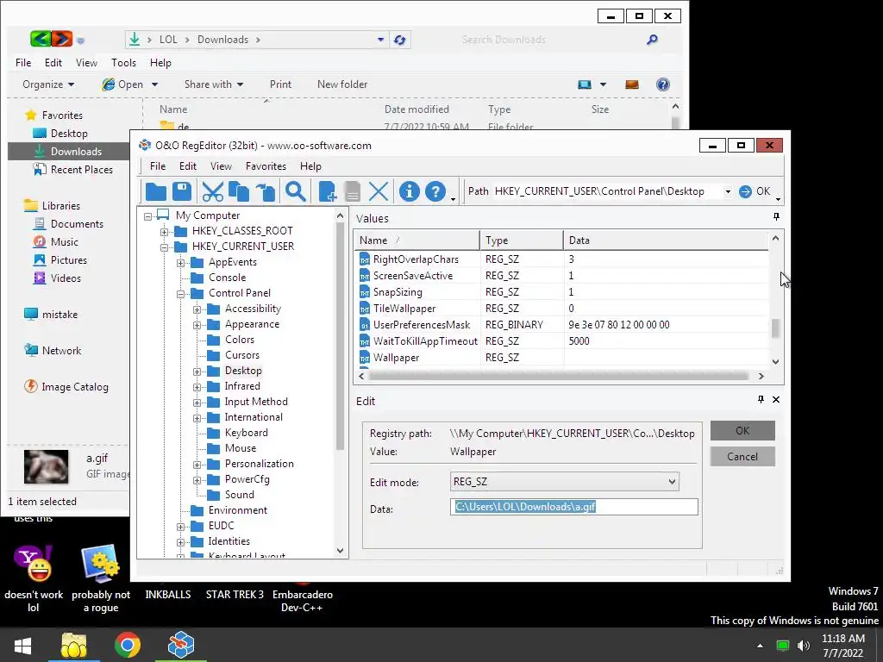Open the info icon in RegEditor toolbar
Screen dimensions: 883x662
tap(410, 192)
